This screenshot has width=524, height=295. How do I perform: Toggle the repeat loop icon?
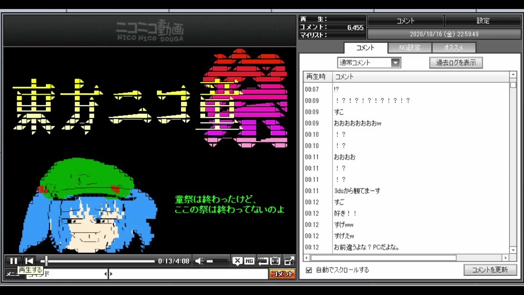point(262,261)
